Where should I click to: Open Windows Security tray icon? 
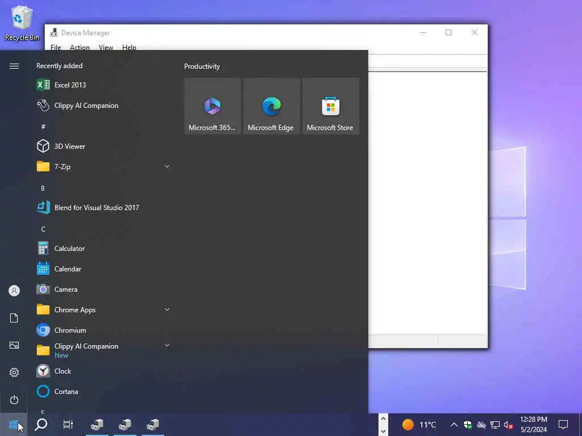(x=467, y=425)
